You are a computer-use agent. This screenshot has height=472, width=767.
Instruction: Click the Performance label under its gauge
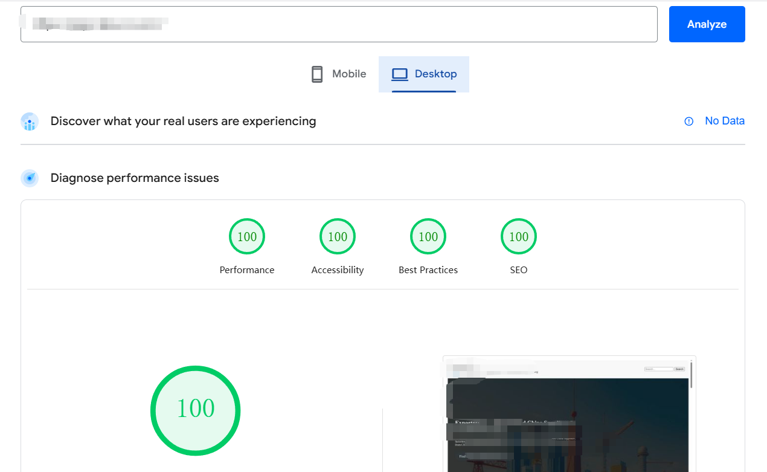click(x=247, y=270)
